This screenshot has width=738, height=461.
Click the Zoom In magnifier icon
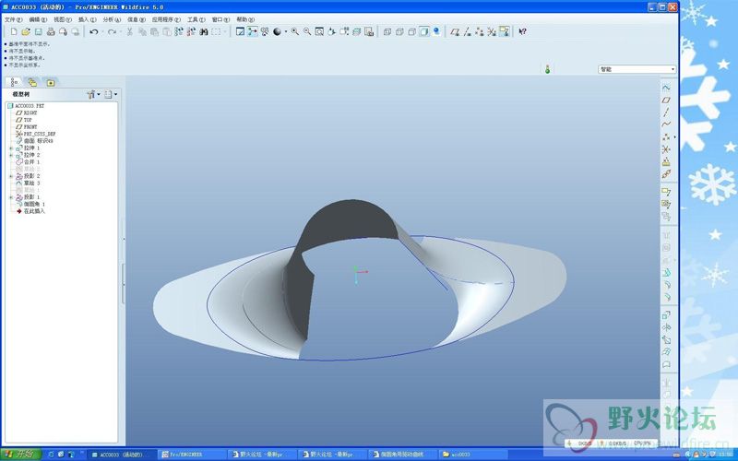(x=294, y=31)
